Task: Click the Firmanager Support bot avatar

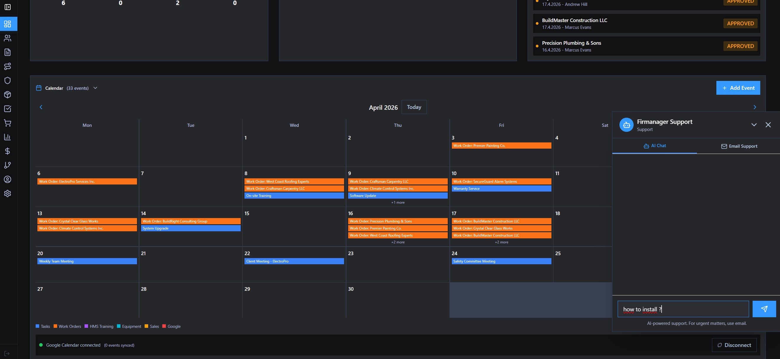Action: tap(627, 124)
